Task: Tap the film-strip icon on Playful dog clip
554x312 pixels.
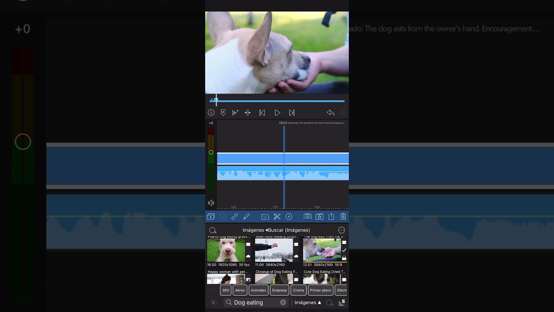Action: click(x=248, y=244)
